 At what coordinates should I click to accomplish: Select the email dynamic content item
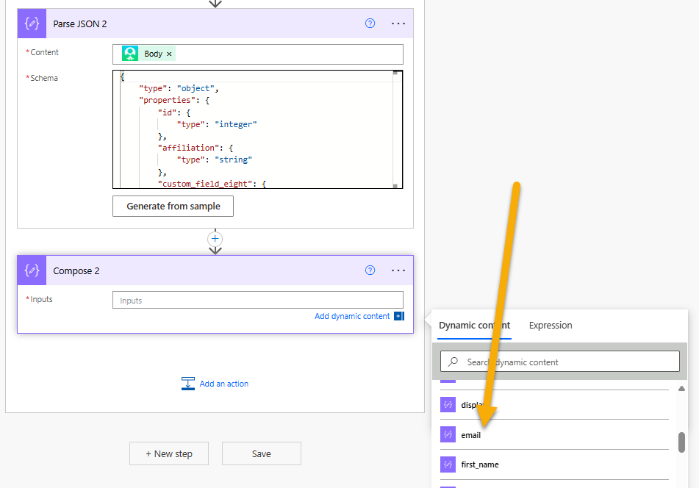(x=554, y=434)
